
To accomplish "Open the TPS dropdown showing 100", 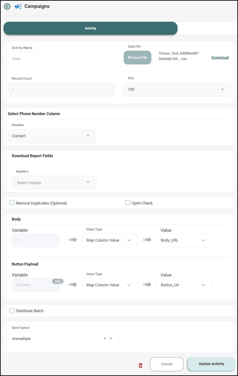I will click(177, 89).
